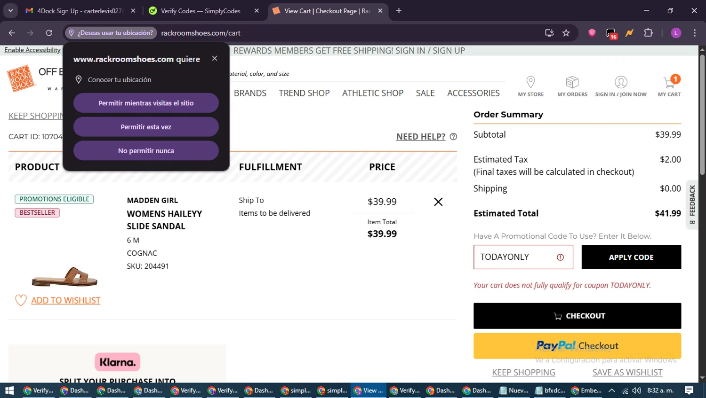Show hidden icons in the system tray
The width and height of the screenshot is (706, 398).
[611, 390]
